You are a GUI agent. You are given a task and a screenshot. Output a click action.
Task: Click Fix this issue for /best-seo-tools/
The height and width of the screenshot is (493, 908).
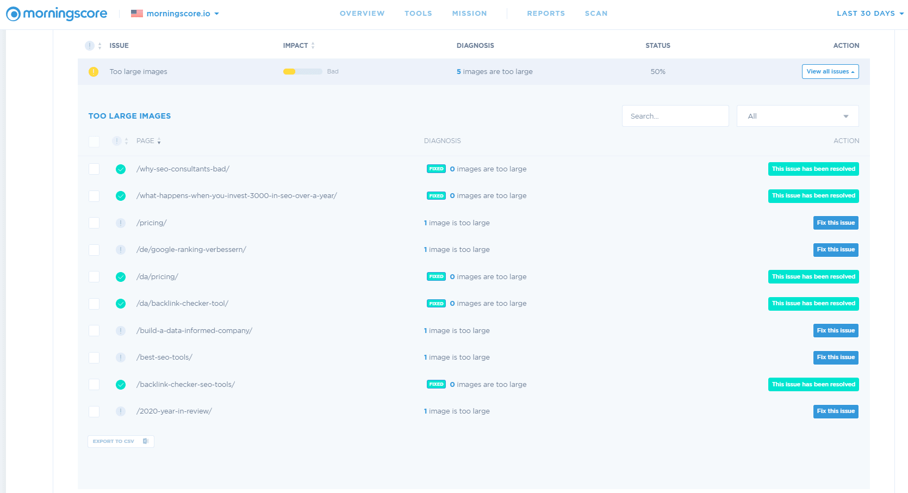[836, 358]
